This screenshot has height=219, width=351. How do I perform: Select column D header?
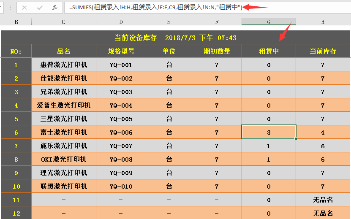click(121, 22)
